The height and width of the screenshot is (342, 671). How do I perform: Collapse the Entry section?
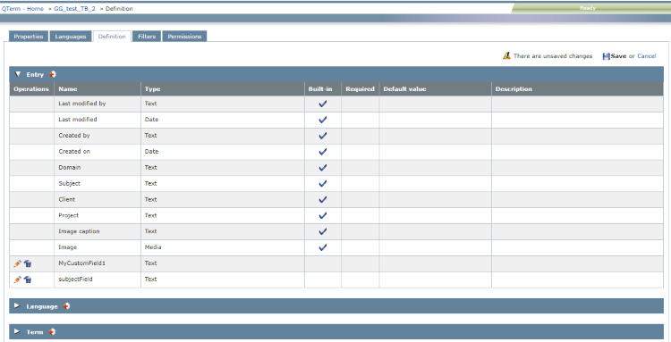18,74
